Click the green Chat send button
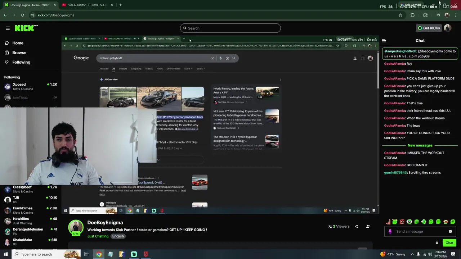461x259 pixels. click(449, 243)
